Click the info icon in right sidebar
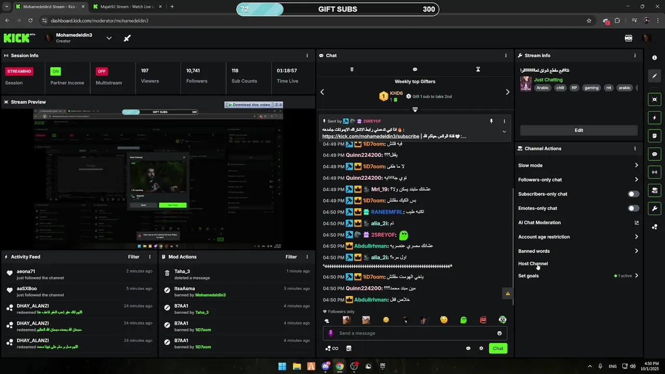The width and height of the screenshot is (665, 374). click(x=655, y=58)
